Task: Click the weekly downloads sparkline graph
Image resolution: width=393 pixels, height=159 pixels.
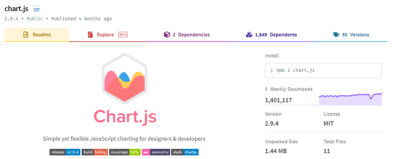Action: 350,99
